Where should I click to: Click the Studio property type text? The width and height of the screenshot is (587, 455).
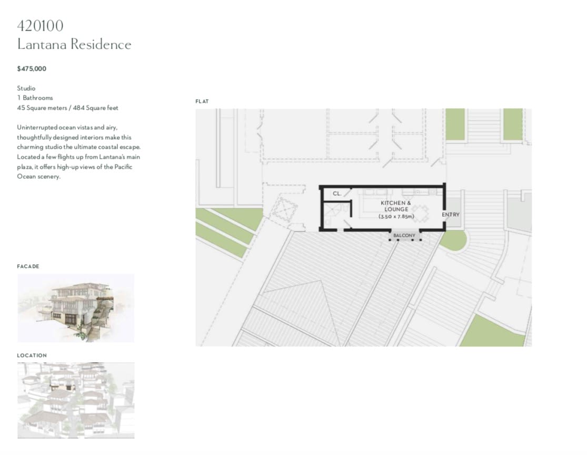click(x=26, y=88)
